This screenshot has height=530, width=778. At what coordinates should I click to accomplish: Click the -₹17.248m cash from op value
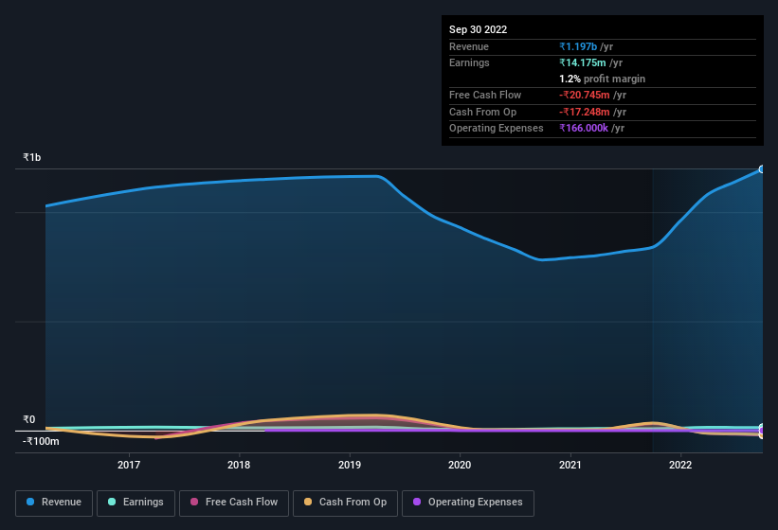point(585,112)
